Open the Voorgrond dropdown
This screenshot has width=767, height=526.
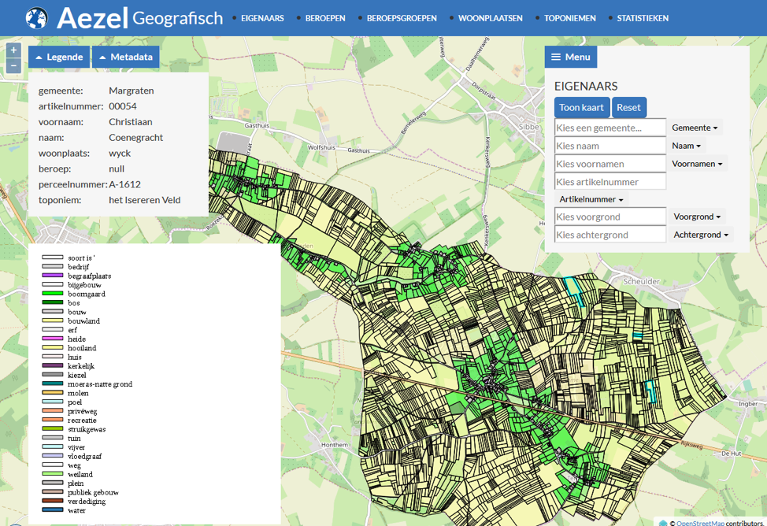pyautogui.click(x=696, y=217)
